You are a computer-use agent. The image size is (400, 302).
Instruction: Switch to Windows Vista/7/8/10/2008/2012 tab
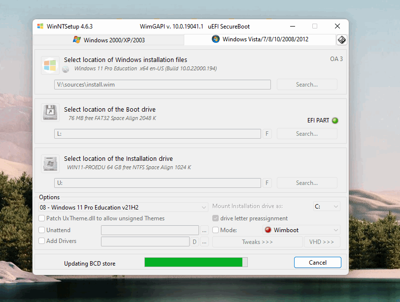(x=260, y=39)
